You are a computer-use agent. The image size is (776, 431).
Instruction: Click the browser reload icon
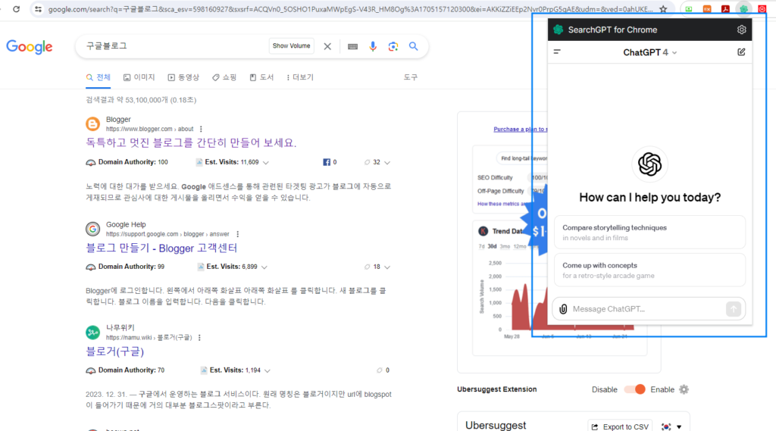16,9
